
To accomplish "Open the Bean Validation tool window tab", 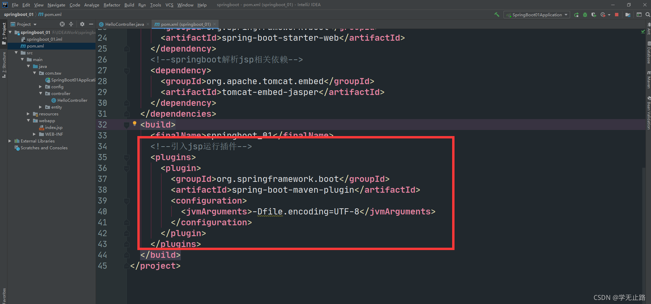I will [x=649, y=113].
